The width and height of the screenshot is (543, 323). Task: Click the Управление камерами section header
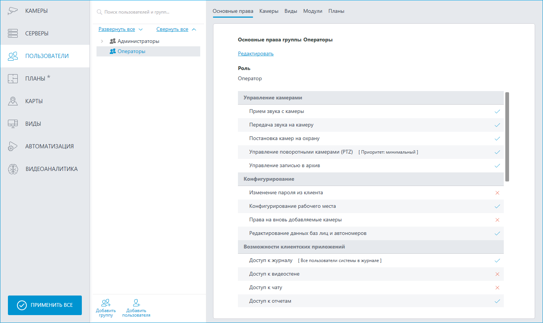(x=371, y=98)
